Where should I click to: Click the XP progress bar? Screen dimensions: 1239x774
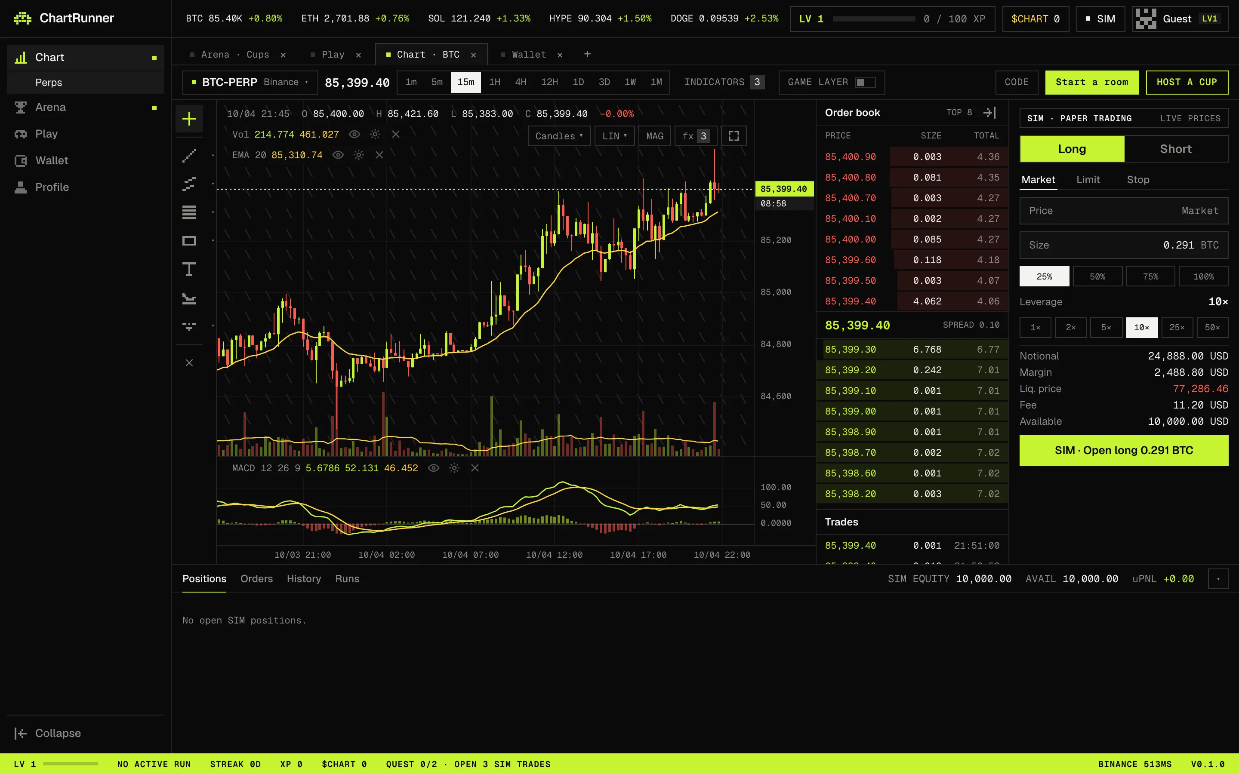[873, 19]
